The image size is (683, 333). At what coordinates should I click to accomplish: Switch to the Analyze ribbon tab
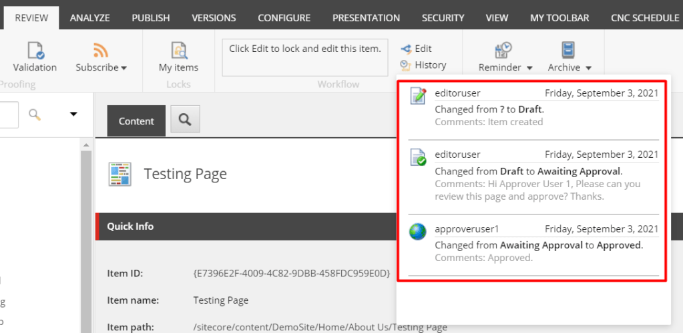click(89, 18)
